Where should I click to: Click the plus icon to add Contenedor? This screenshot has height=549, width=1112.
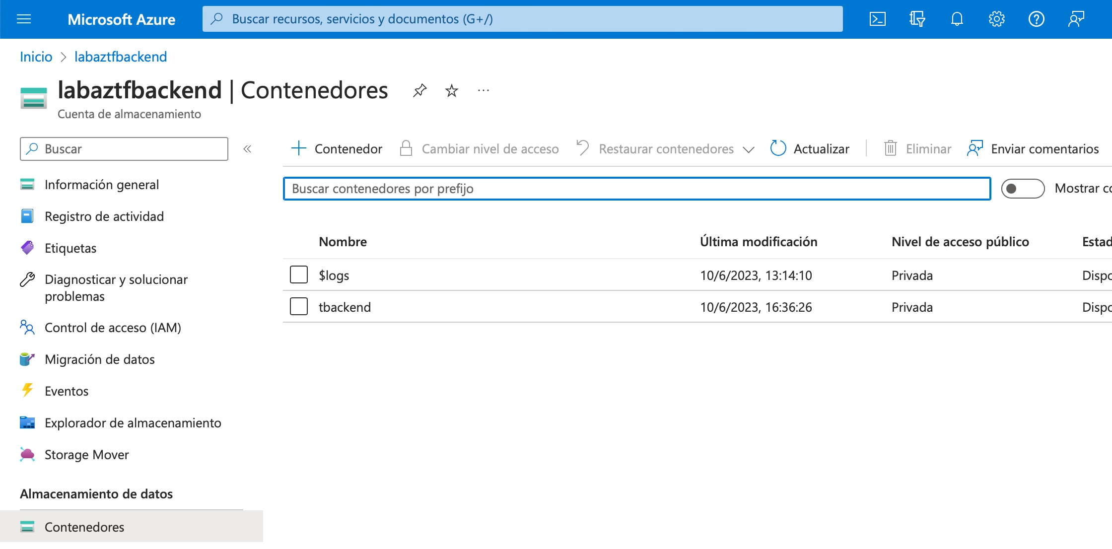(x=299, y=148)
